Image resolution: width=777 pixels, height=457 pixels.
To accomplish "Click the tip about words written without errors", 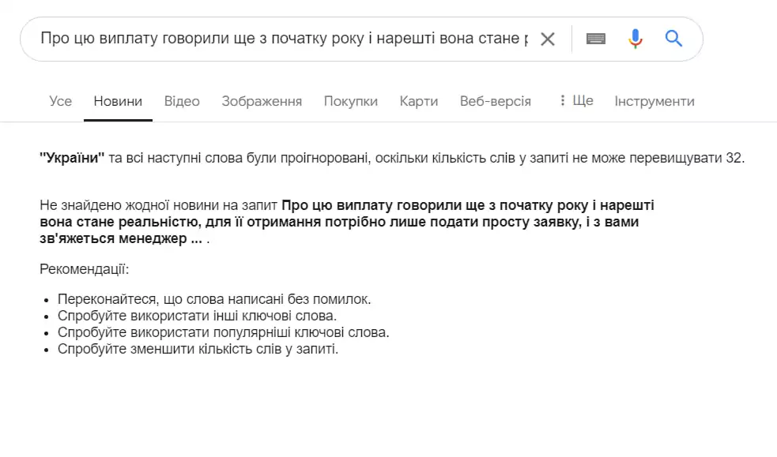I will 214,299.
